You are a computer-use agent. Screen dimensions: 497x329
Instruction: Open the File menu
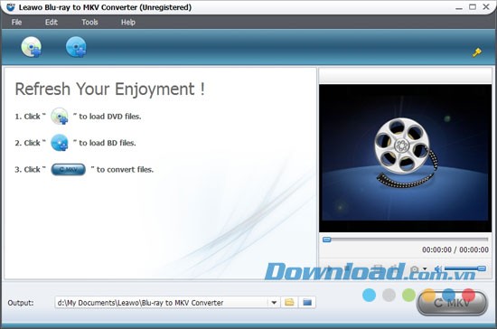[x=16, y=23]
